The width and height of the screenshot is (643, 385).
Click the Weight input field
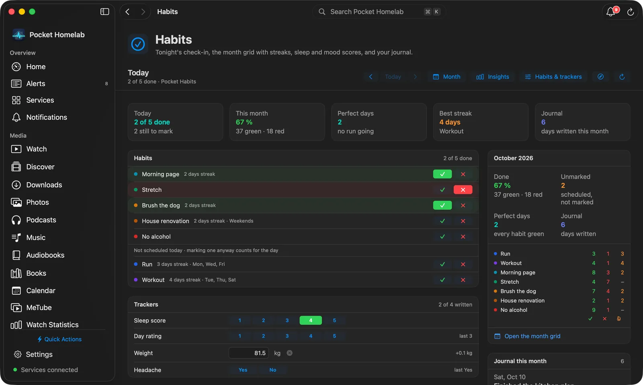(x=249, y=353)
